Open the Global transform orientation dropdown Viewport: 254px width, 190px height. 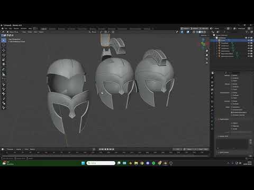click(x=94, y=32)
